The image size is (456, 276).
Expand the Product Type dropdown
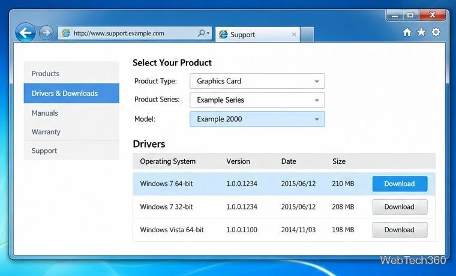[257, 81]
